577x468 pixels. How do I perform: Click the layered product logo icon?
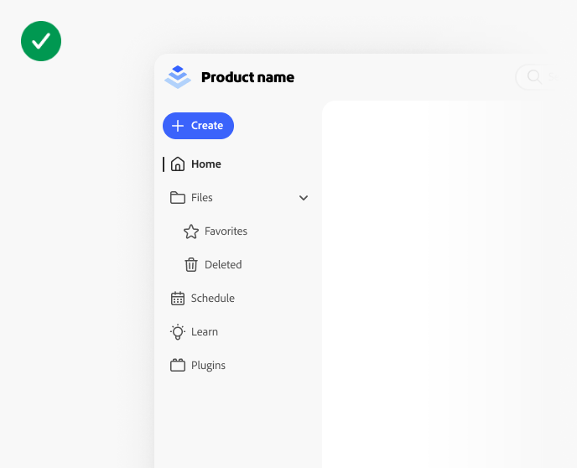[178, 77]
